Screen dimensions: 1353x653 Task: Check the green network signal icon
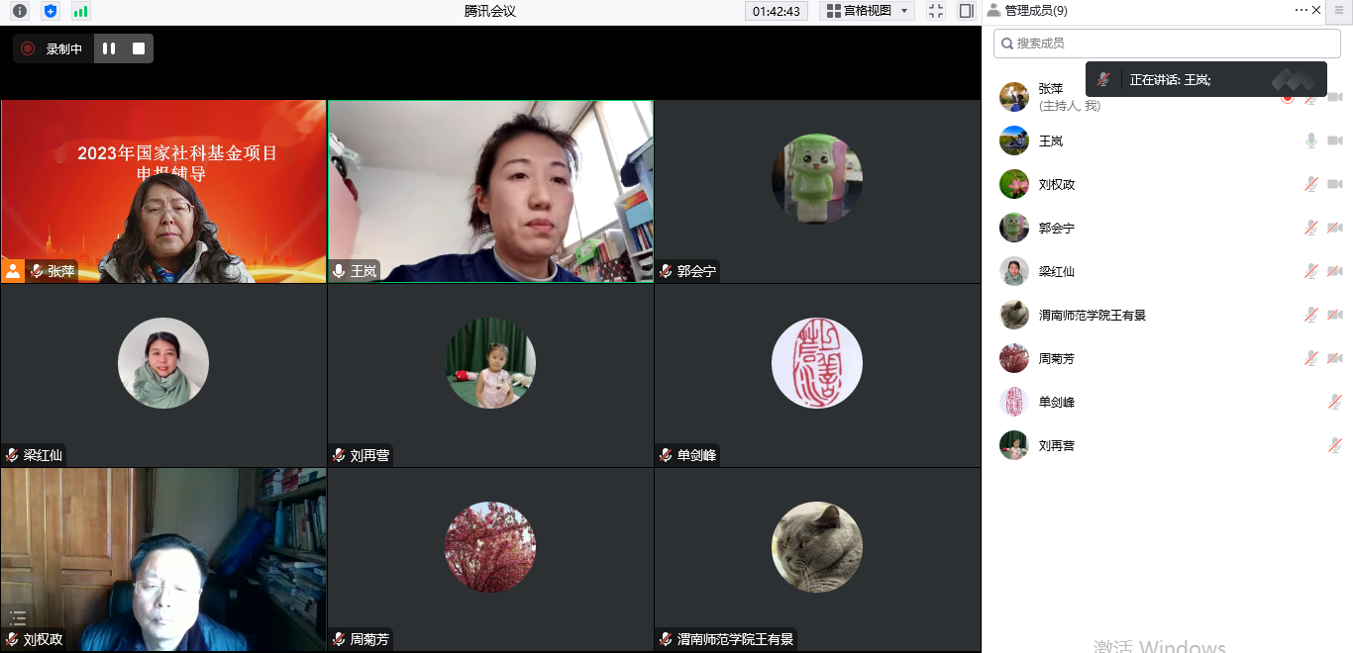(80, 11)
